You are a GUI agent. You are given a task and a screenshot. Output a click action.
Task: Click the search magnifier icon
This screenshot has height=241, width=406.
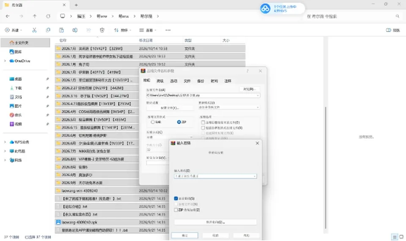pyautogui.click(x=398, y=16)
